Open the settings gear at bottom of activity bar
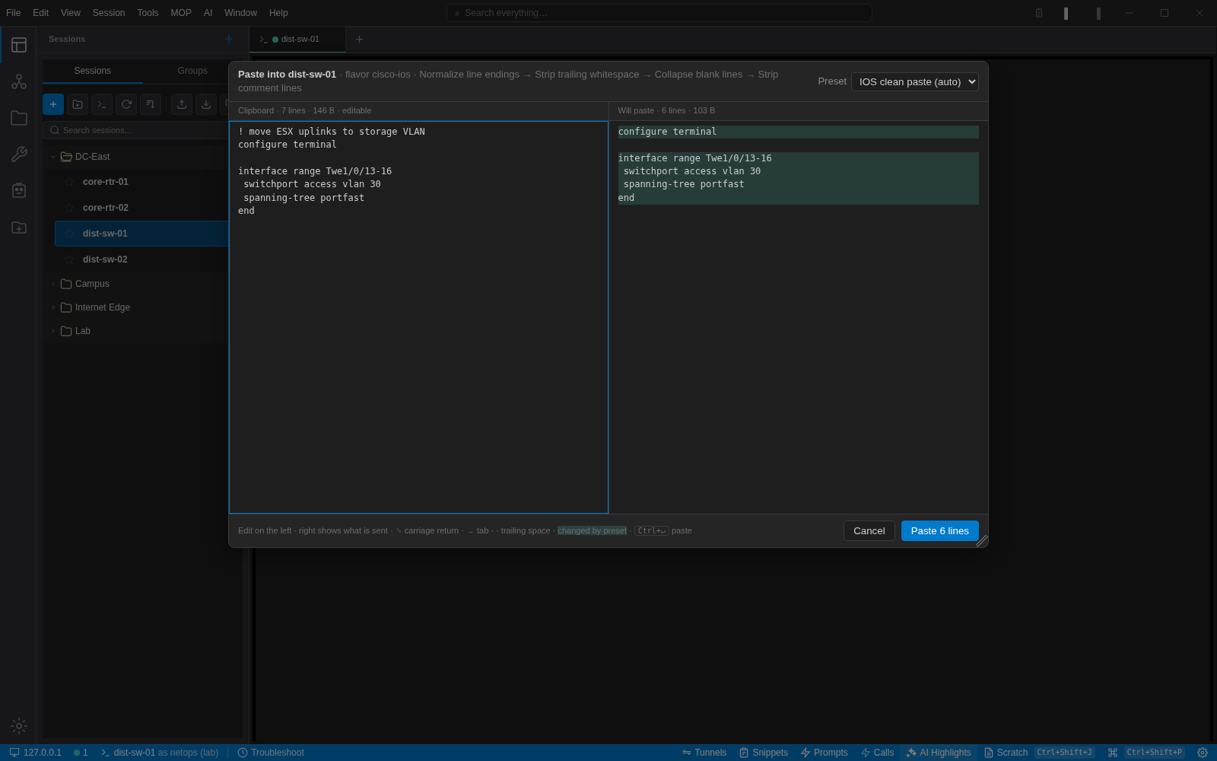The image size is (1217, 761). point(19,726)
